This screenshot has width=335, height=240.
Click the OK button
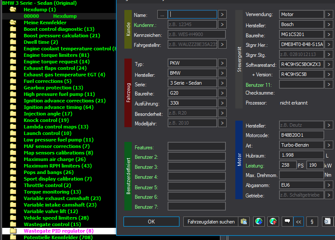[151, 222]
